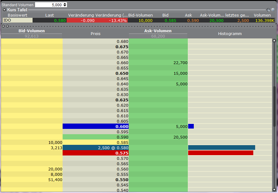Click the ask volume 15,000 at 0.650
The height and width of the screenshot is (193, 278).
[180, 74]
